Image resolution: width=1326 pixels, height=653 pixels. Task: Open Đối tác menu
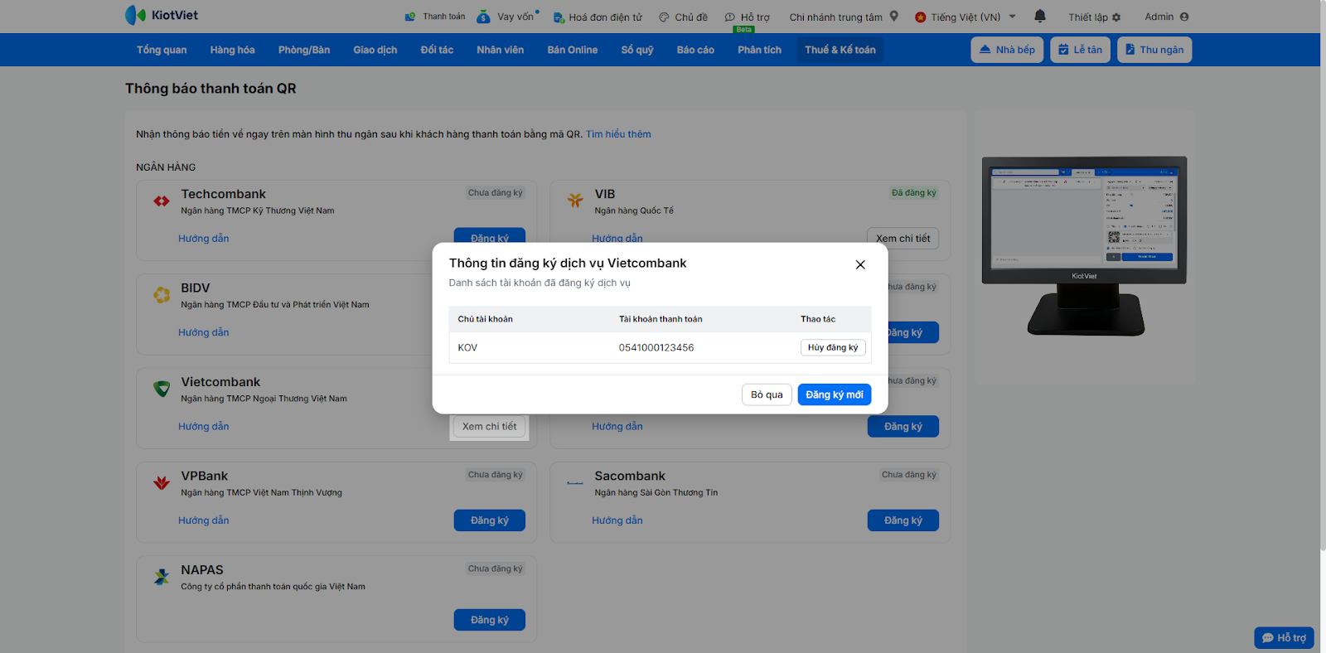pos(437,50)
